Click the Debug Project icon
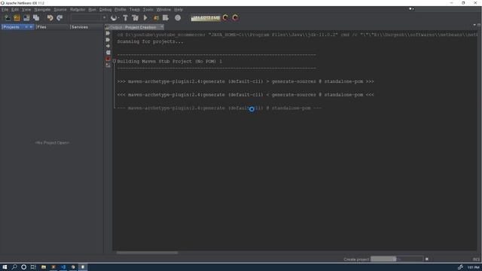 click(x=156, y=18)
